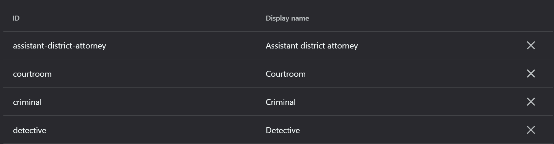This screenshot has width=554, height=144.
Task: Select the detective ID cell
Action: pyautogui.click(x=30, y=130)
